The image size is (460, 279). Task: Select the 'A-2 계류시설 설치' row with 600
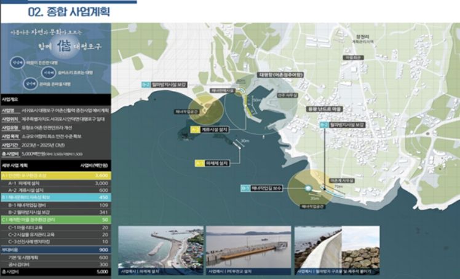point(56,190)
